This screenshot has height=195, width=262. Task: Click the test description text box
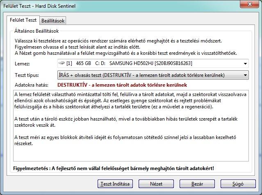pyautogui.click(x=131, y=126)
